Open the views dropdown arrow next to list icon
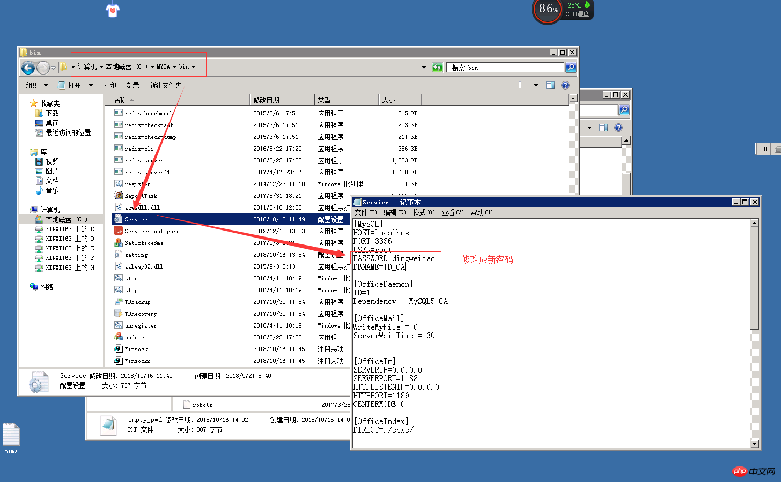 535,85
